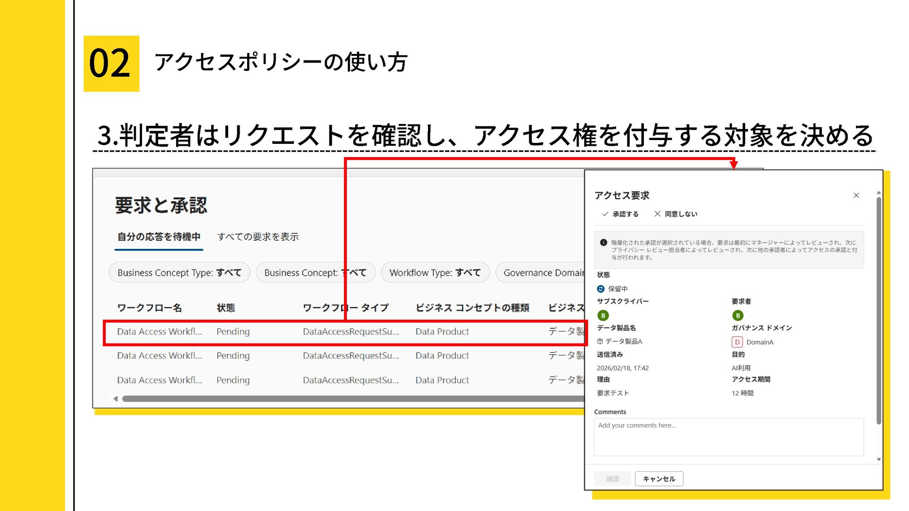
Task: Click the 確認 button
Action: point(613,479)
